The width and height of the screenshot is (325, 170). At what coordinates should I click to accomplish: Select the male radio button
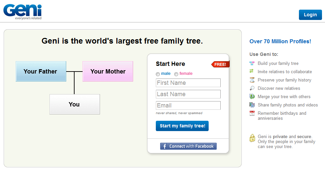coord(158,74)
